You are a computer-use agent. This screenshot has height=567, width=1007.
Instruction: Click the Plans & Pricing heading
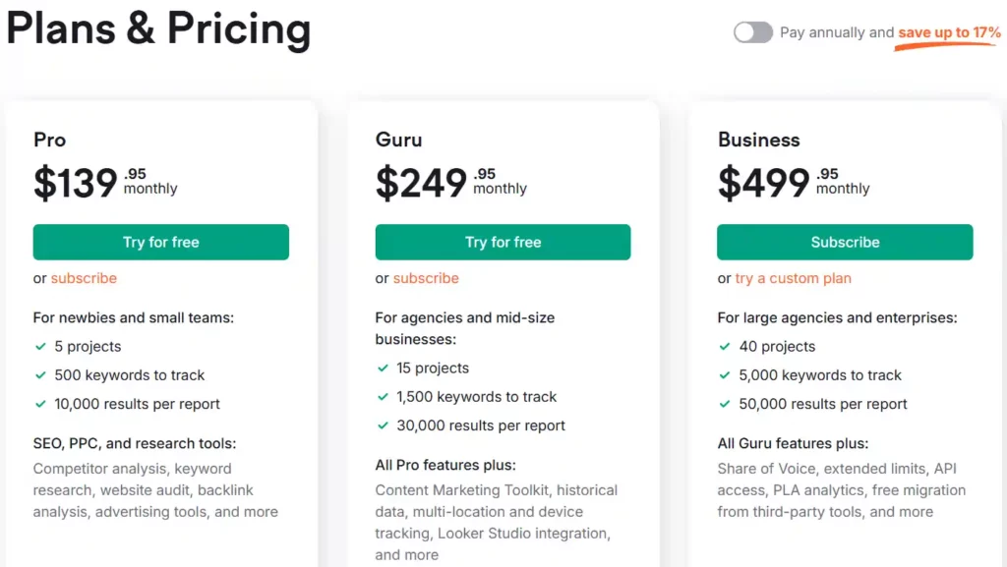point(157,29)
